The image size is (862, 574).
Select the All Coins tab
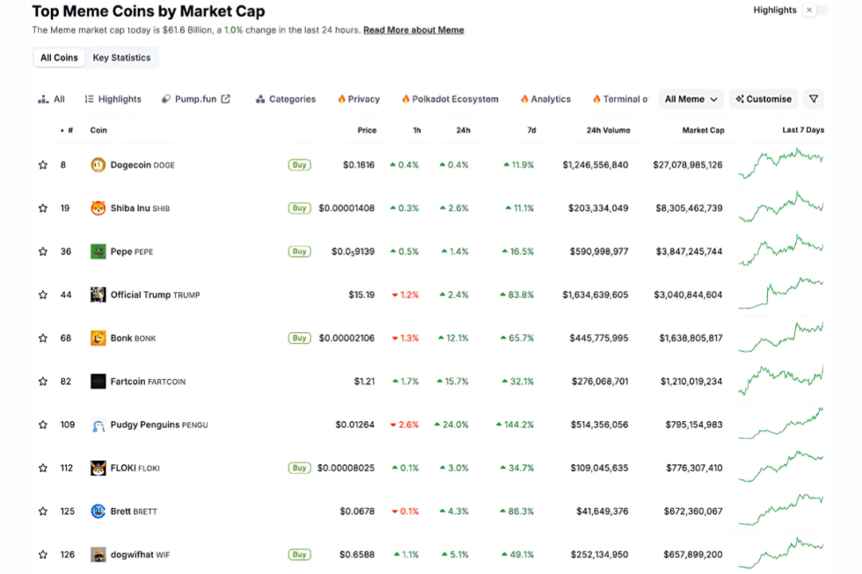coord(58,57)
